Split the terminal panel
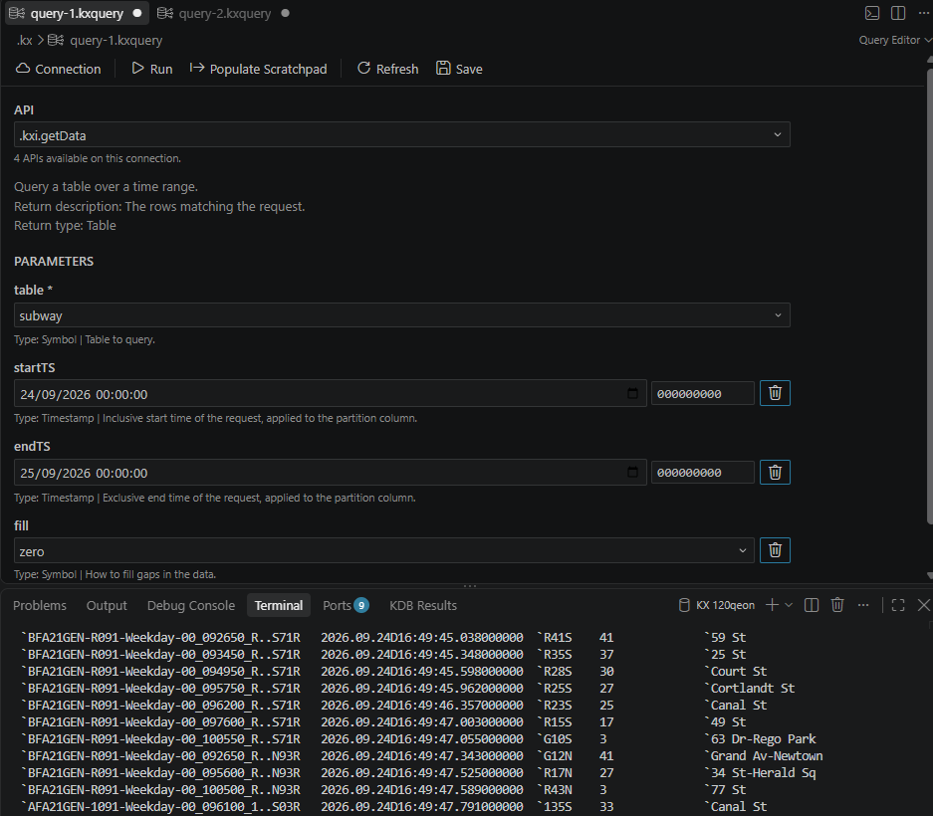Screen dimensions: 933x816 coord(811,605)
